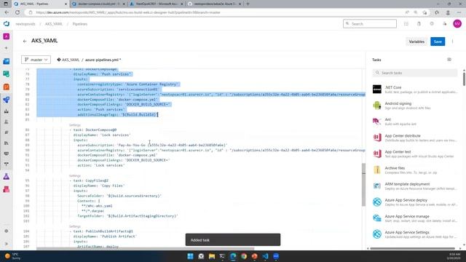466x262 pixels.
Task: Open user settings icon in header
Action: coord(445,24)
